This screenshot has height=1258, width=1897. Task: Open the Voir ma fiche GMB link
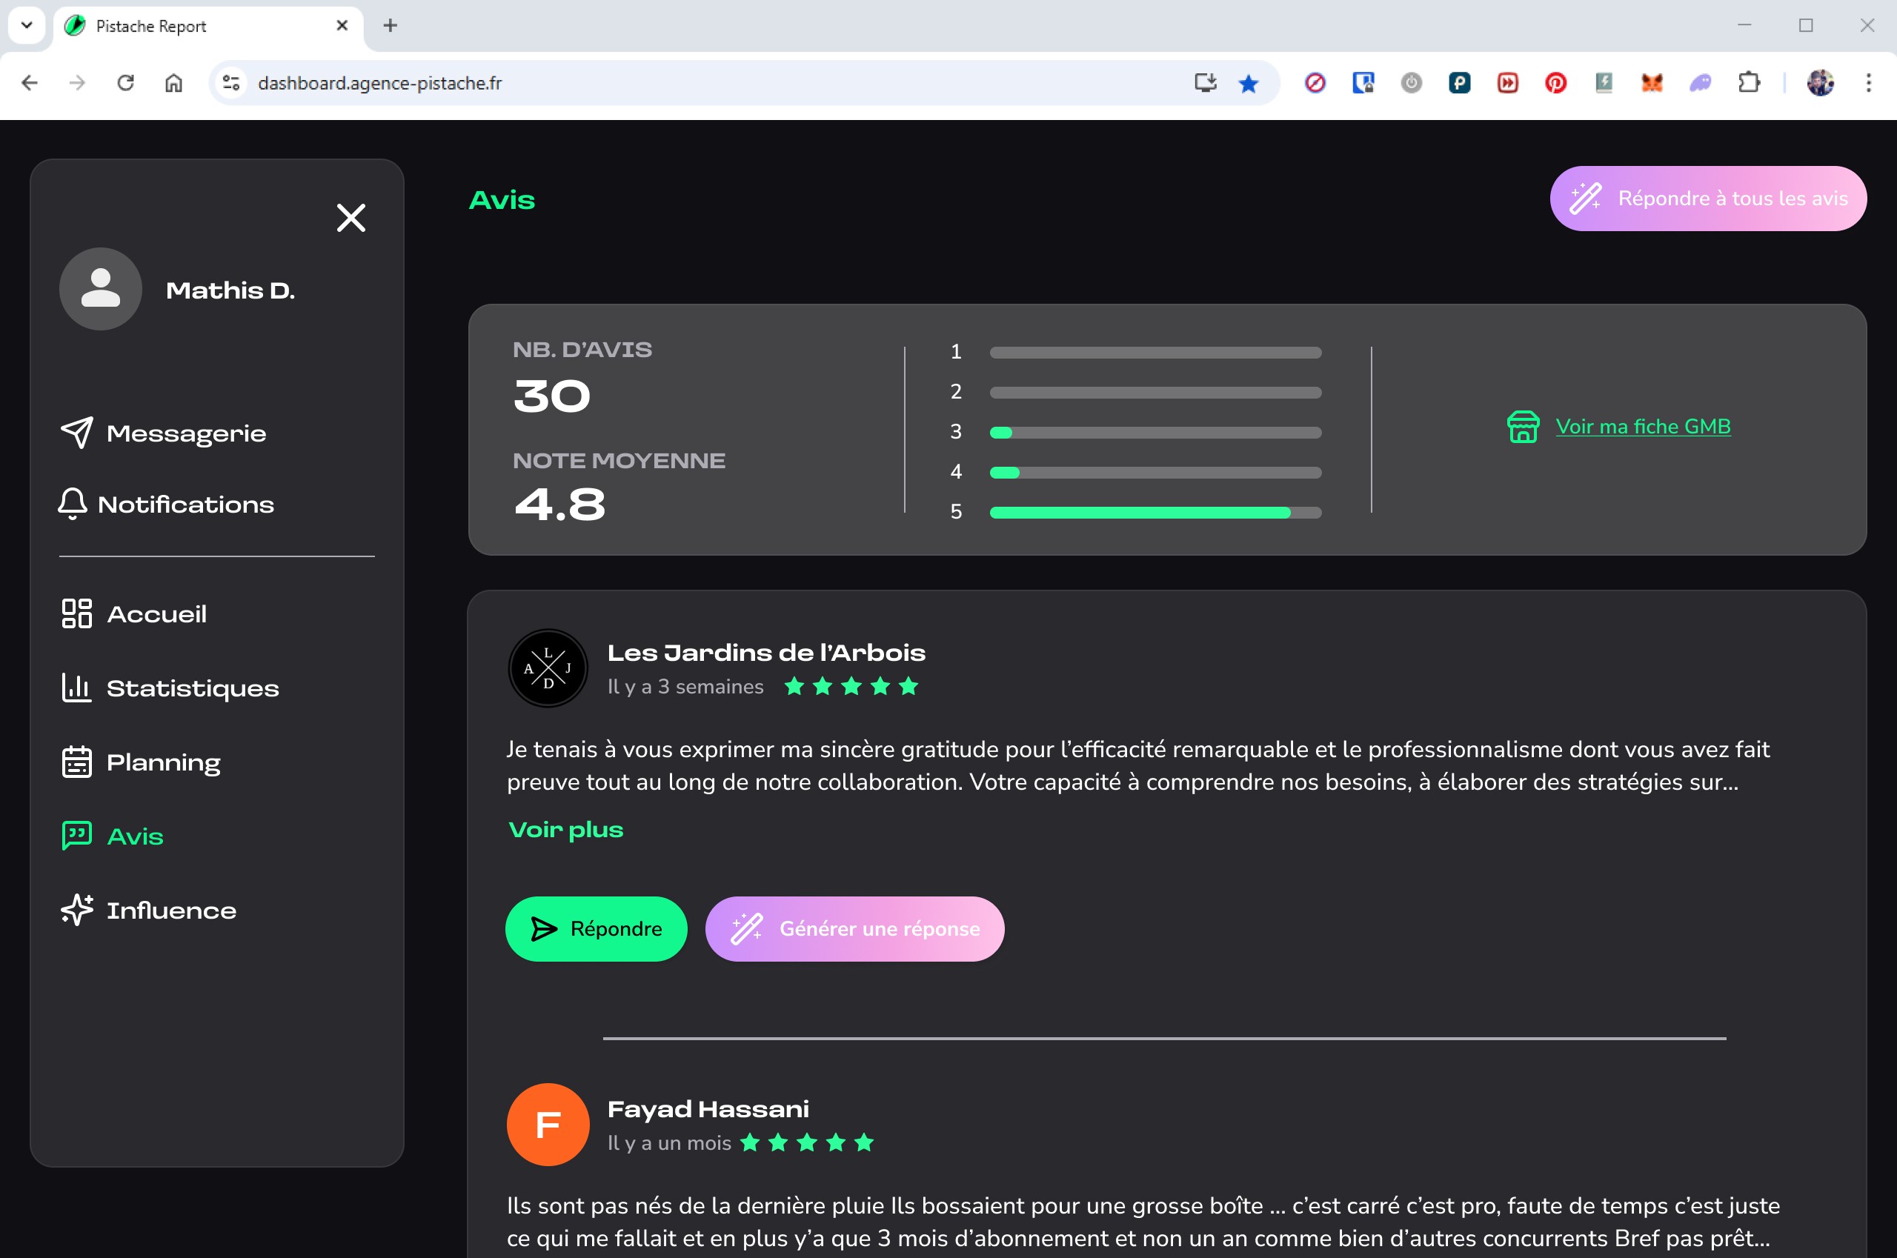tap(1643, 427)
